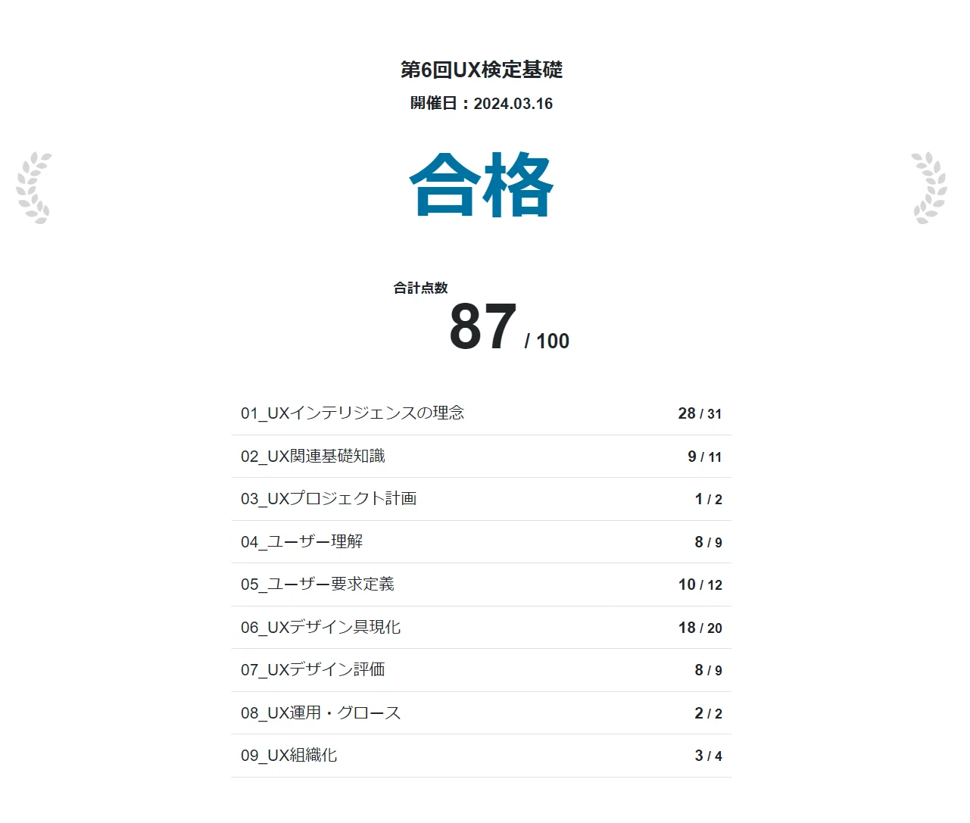Click the row label 04_ユーザー理解
The image size is (970, 823).
point(301,542)
